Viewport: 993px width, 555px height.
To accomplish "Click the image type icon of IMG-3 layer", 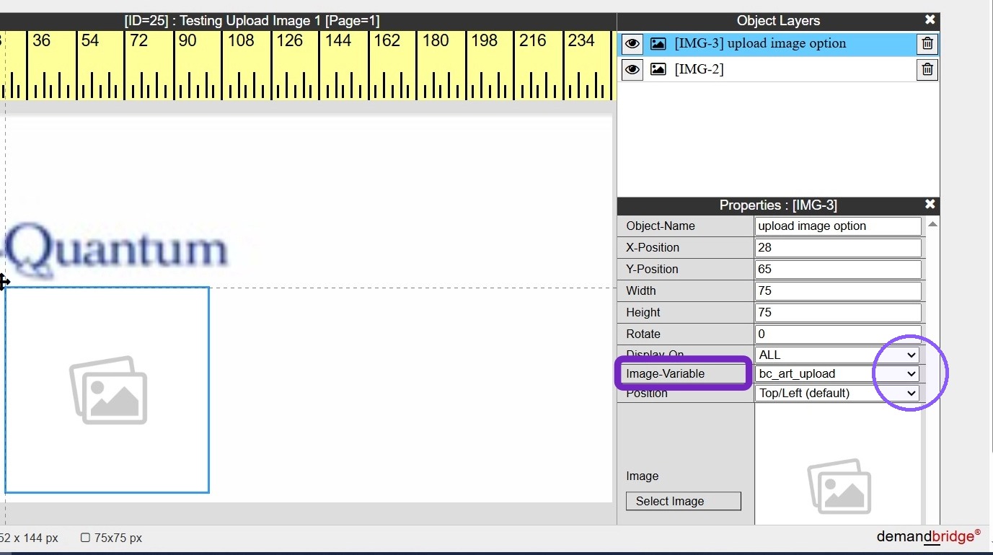I will (658, 44).
